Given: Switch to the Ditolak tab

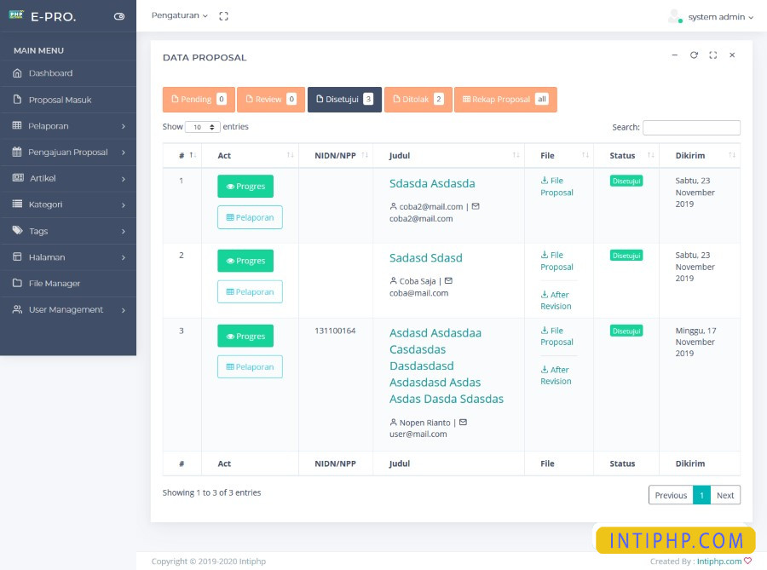Looking at the screenshot, I should 418,99.
